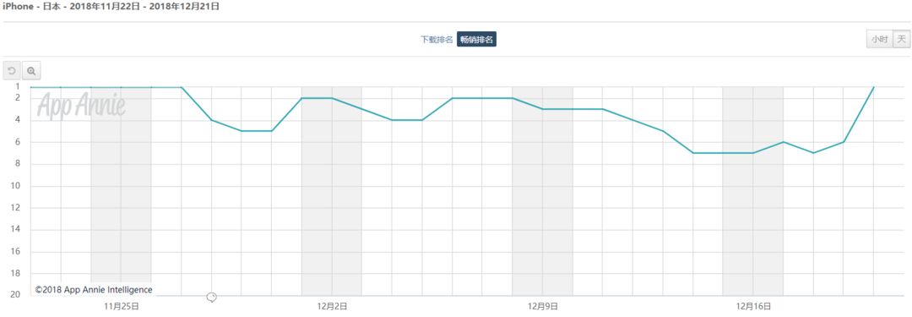Open the comment bubble marker on timeline
This screenshot has width=912, height=317.
212,298
